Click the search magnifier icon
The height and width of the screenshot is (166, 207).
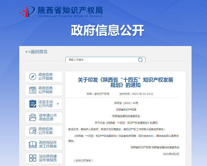point(140,60)
